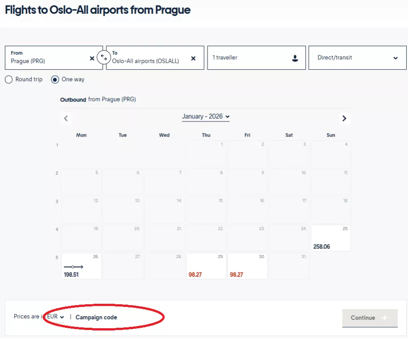Open the 1 traveller selector
The image size is (408, 338).
(x=256, y=58)
